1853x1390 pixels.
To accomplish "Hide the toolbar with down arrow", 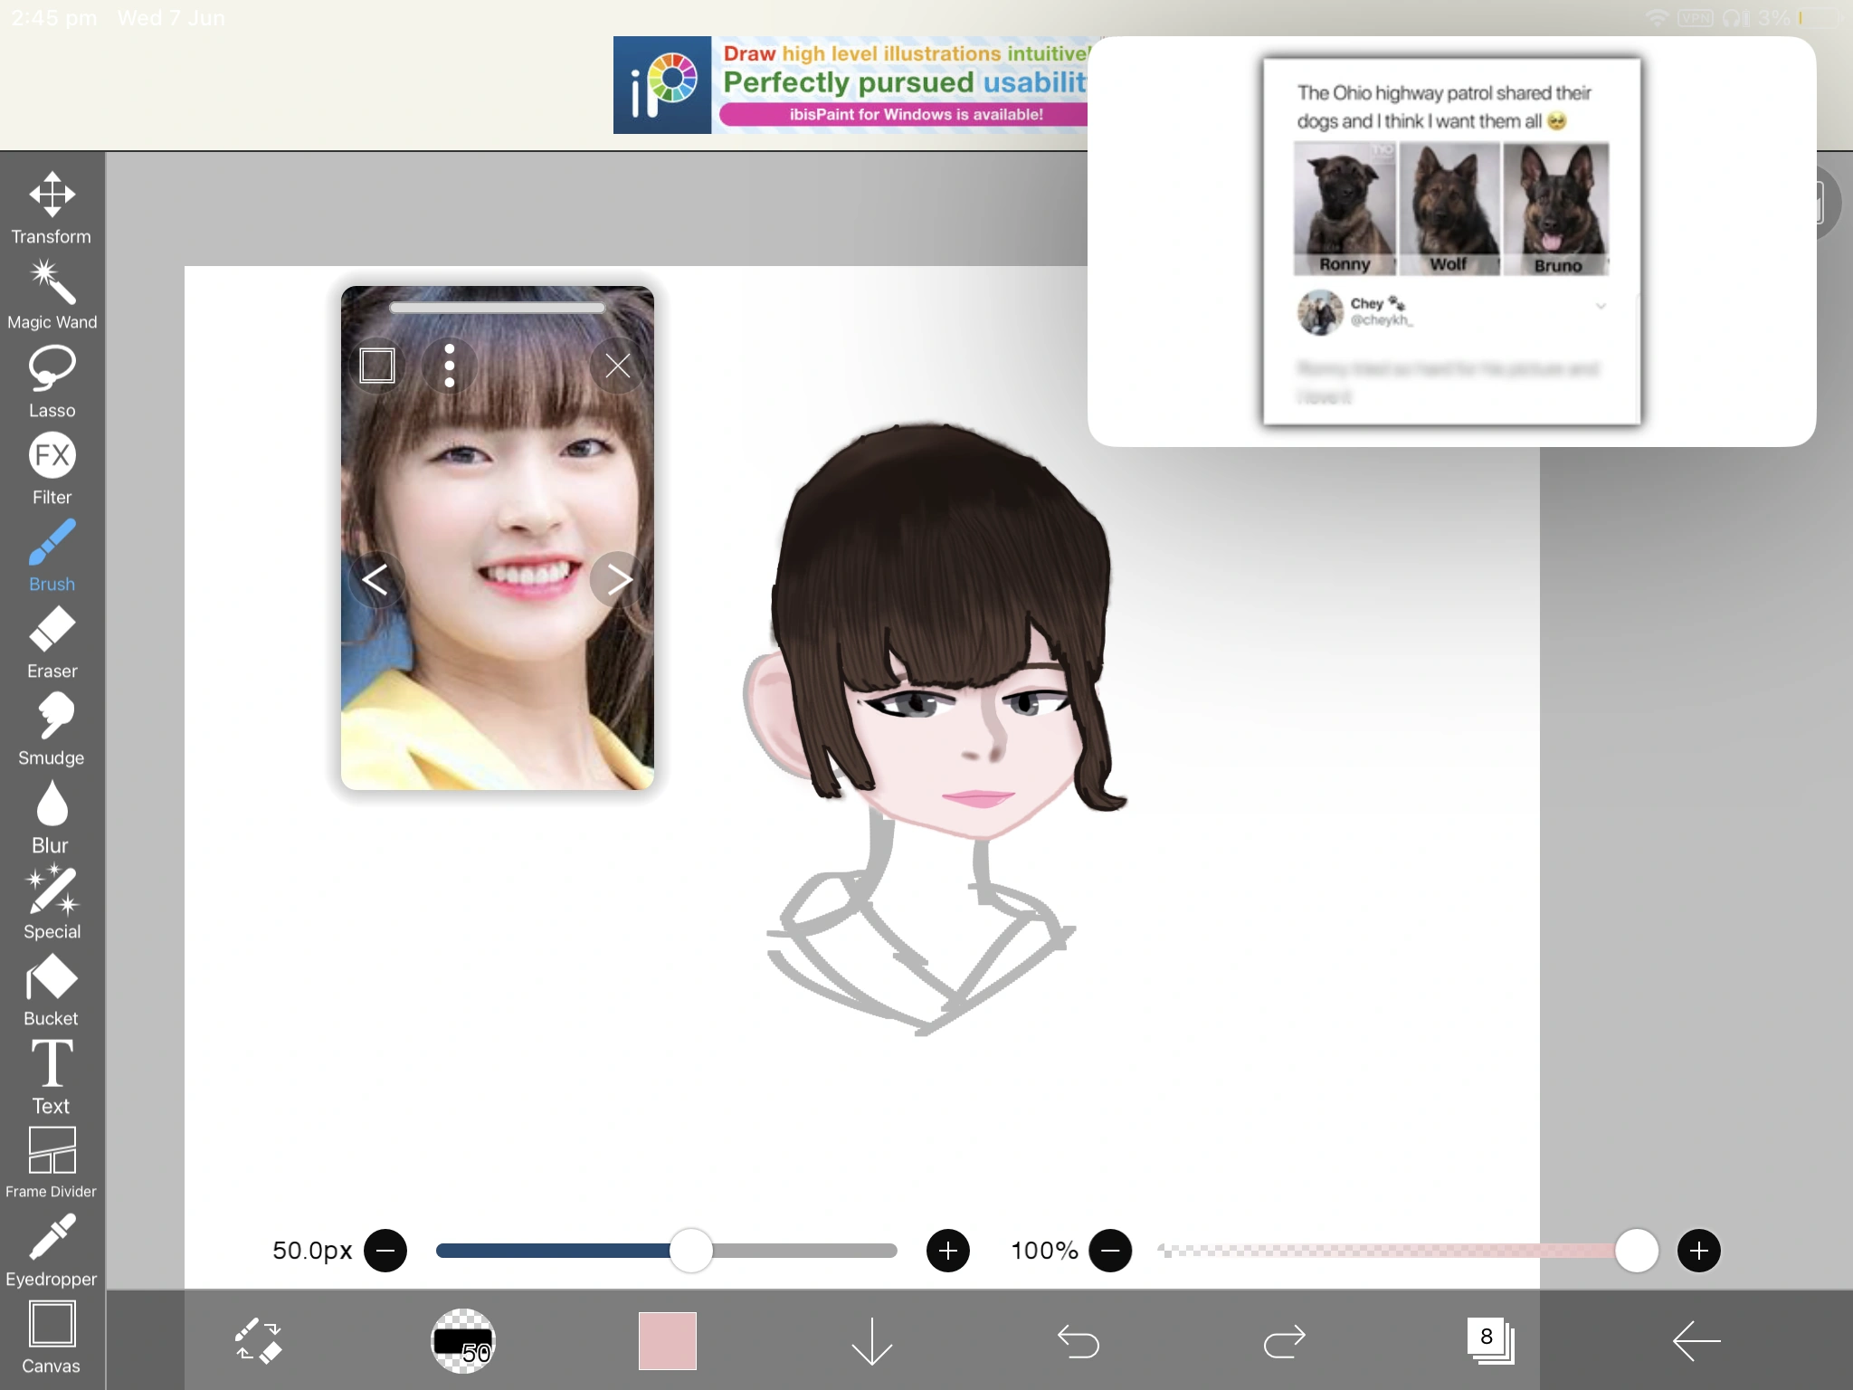I will tap(872, 1340).
